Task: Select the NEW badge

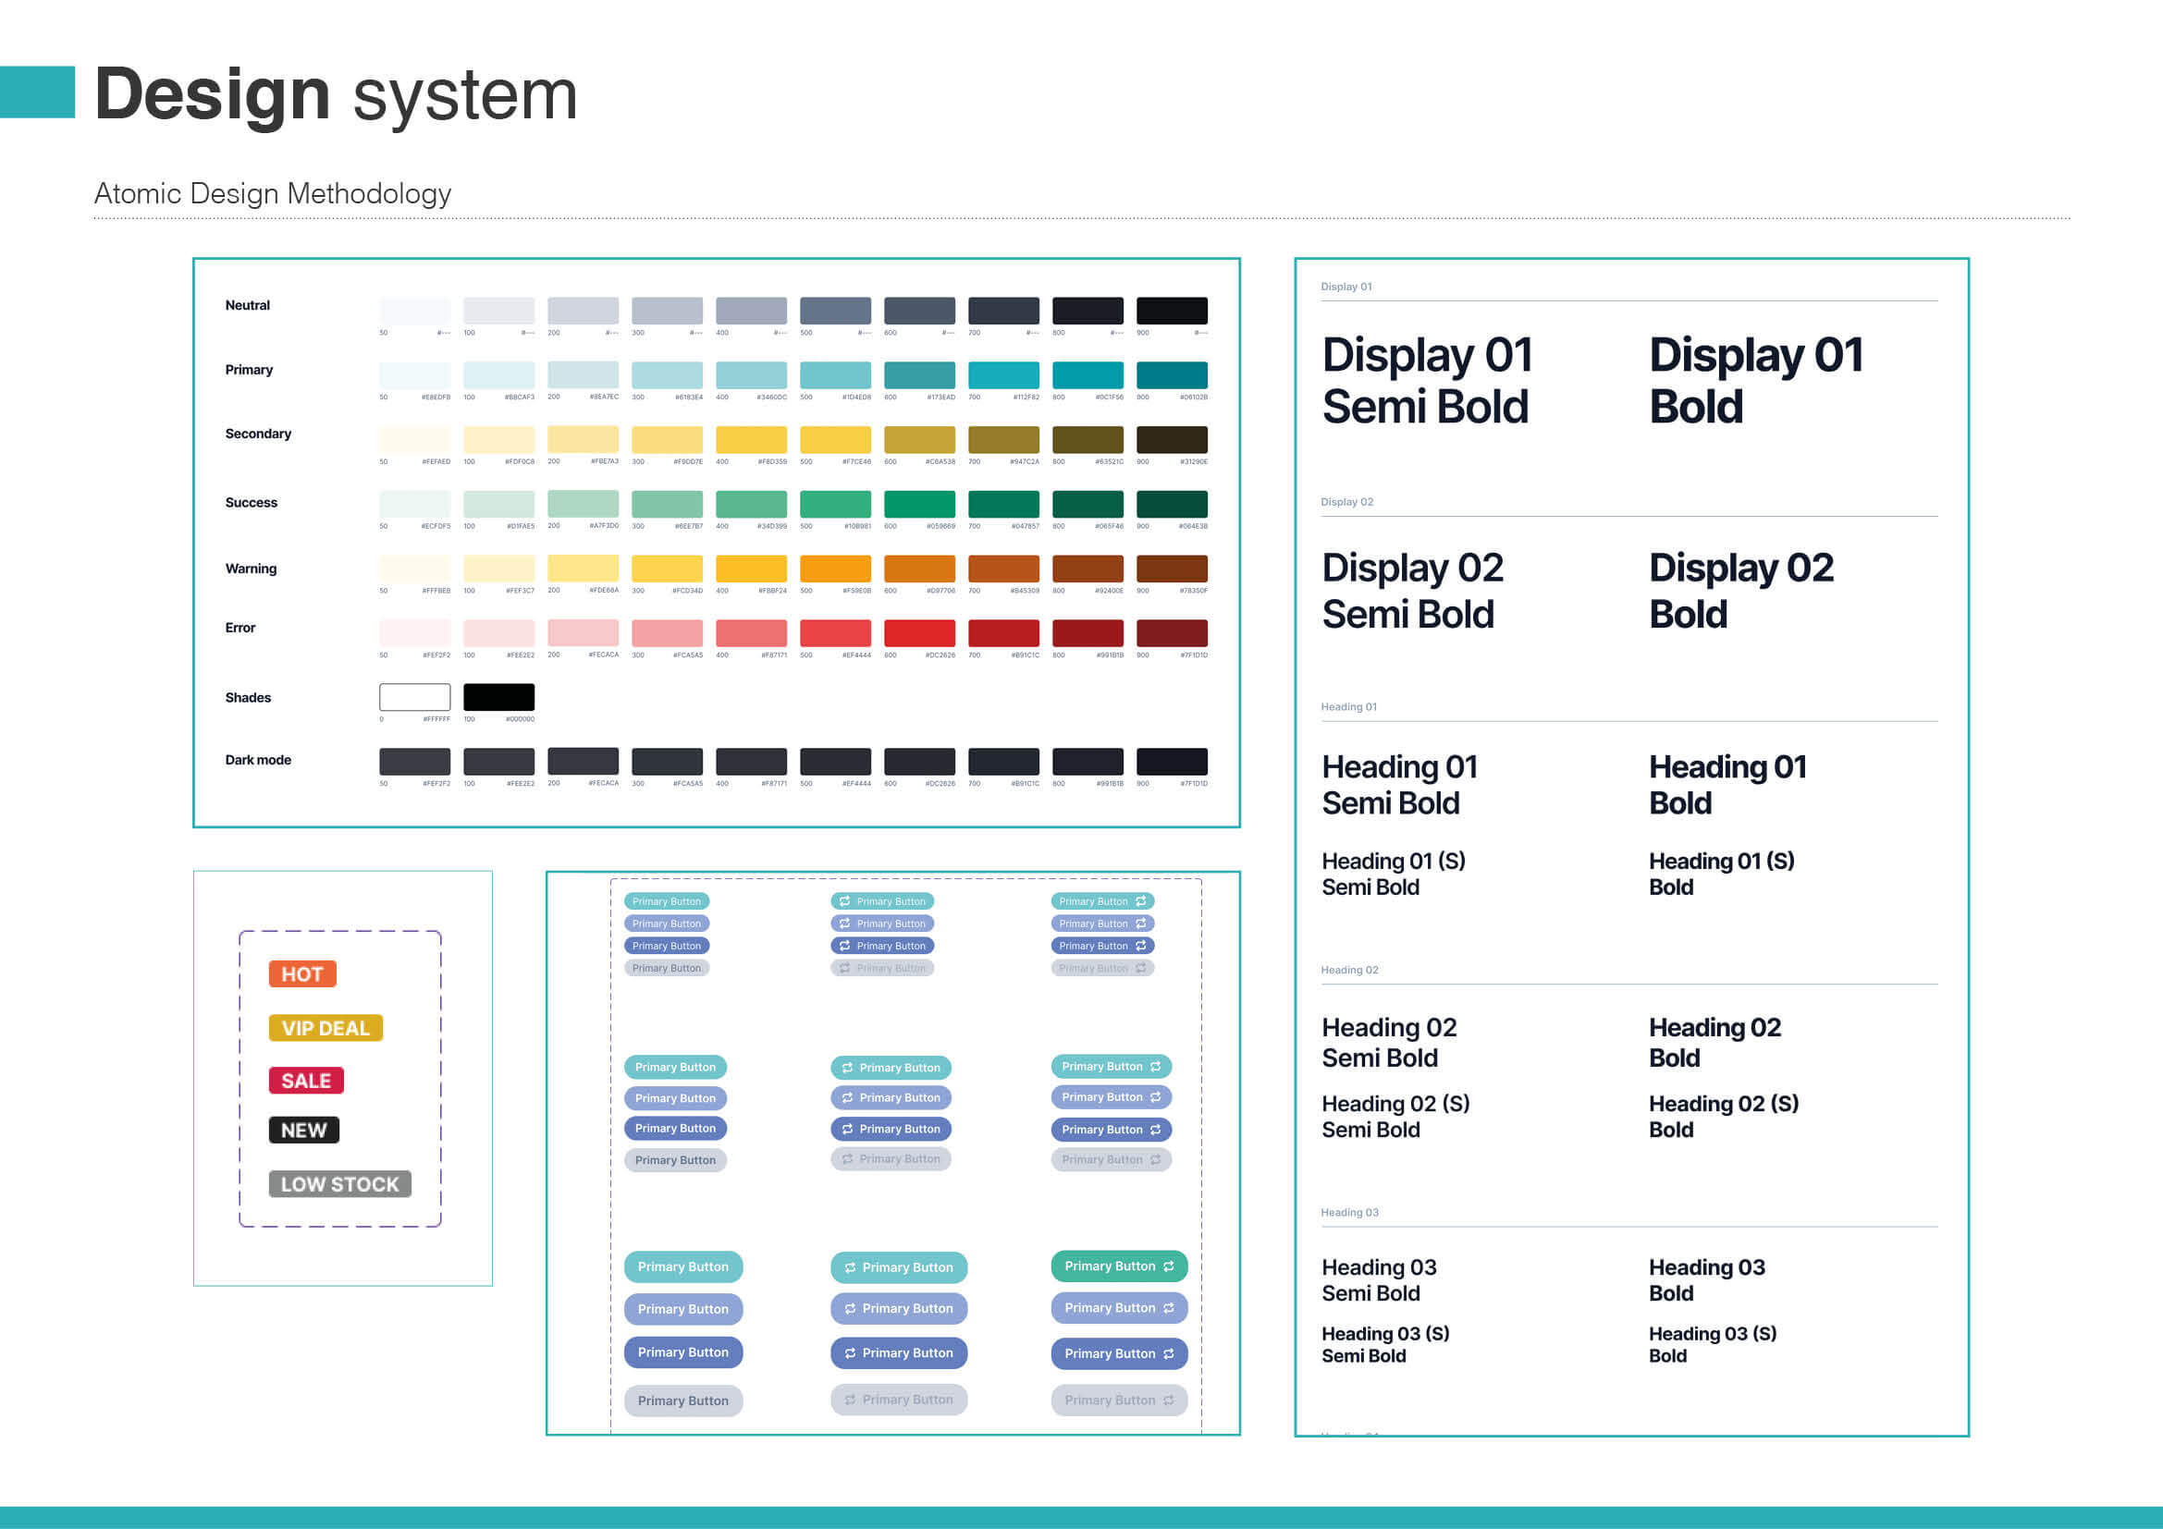Action: [302, 1129]
